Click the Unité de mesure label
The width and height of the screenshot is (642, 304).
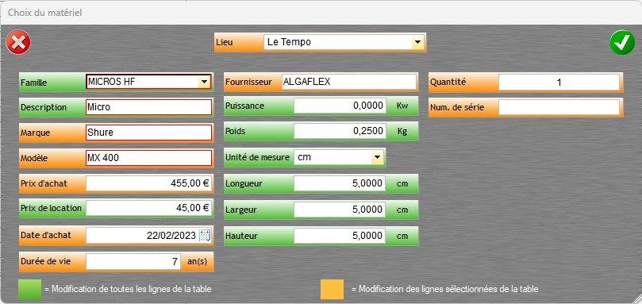click(258, 157)
